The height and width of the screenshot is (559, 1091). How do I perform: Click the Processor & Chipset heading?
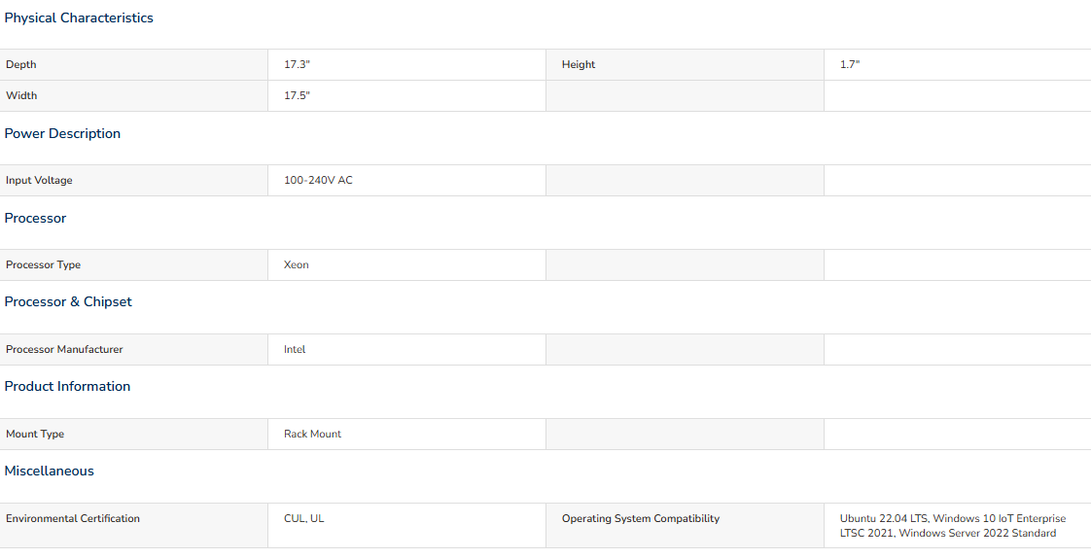[68, 301]
